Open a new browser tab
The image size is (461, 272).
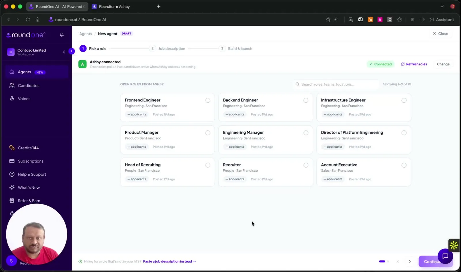[158, 6]
